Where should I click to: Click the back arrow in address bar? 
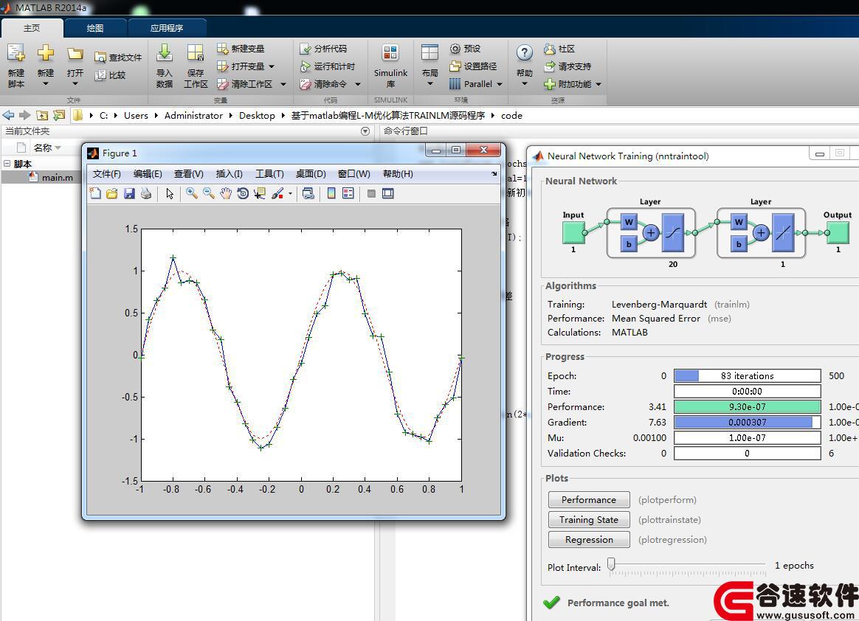pyautogui.click(x=8, y=115)
